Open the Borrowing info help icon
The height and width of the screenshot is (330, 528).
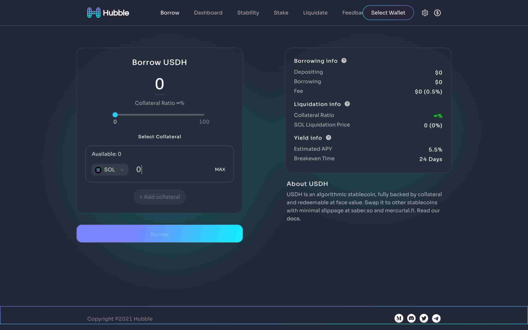tap(344, 61)
